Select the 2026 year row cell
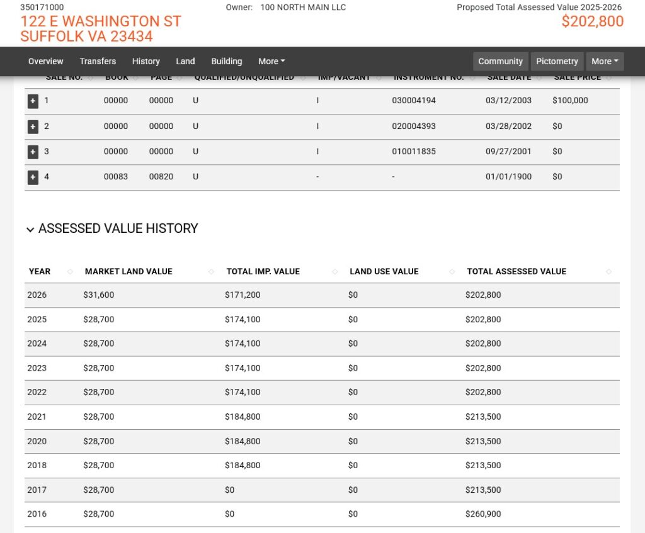This screenshot has height=533, width=645. tap(37, 295)
